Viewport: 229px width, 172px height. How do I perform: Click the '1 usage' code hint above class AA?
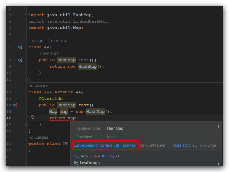(36, 40)
